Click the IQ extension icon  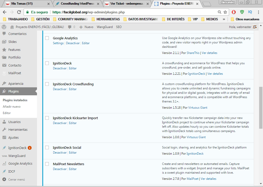point(250,12)
